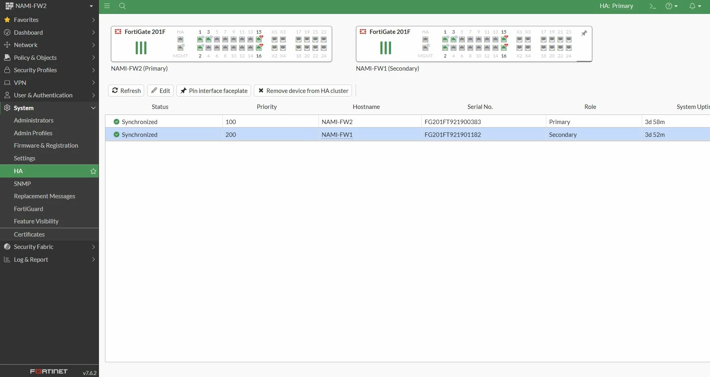Image resolution: width=710 pixels, height=377 pixels.
Task: Expand the Dashboard menu
Action: tap(49, 32)
